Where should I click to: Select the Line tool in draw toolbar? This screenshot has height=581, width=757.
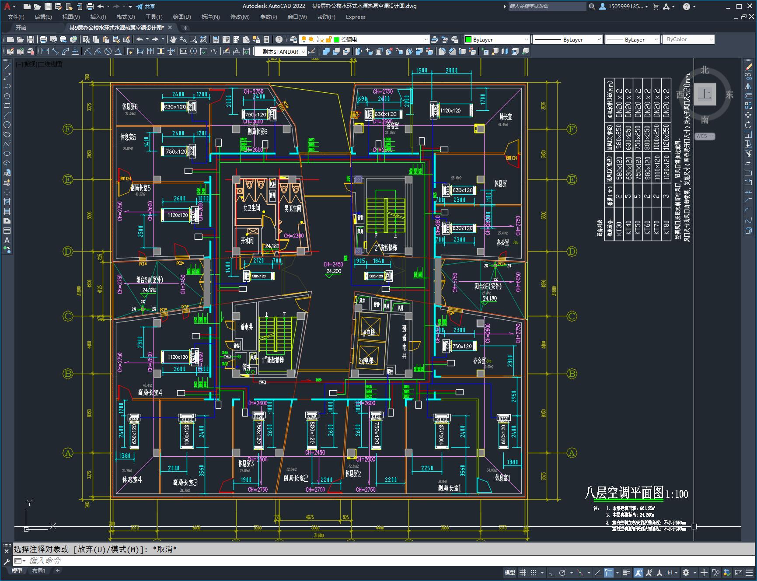pyautogui.click(x=7, y=67)
